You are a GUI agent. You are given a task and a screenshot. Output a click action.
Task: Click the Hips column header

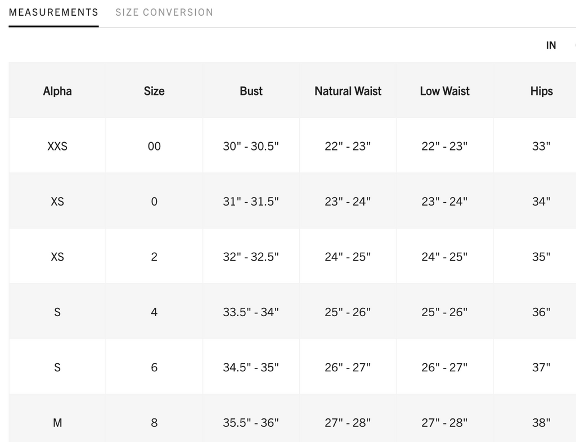coord(541,91)
